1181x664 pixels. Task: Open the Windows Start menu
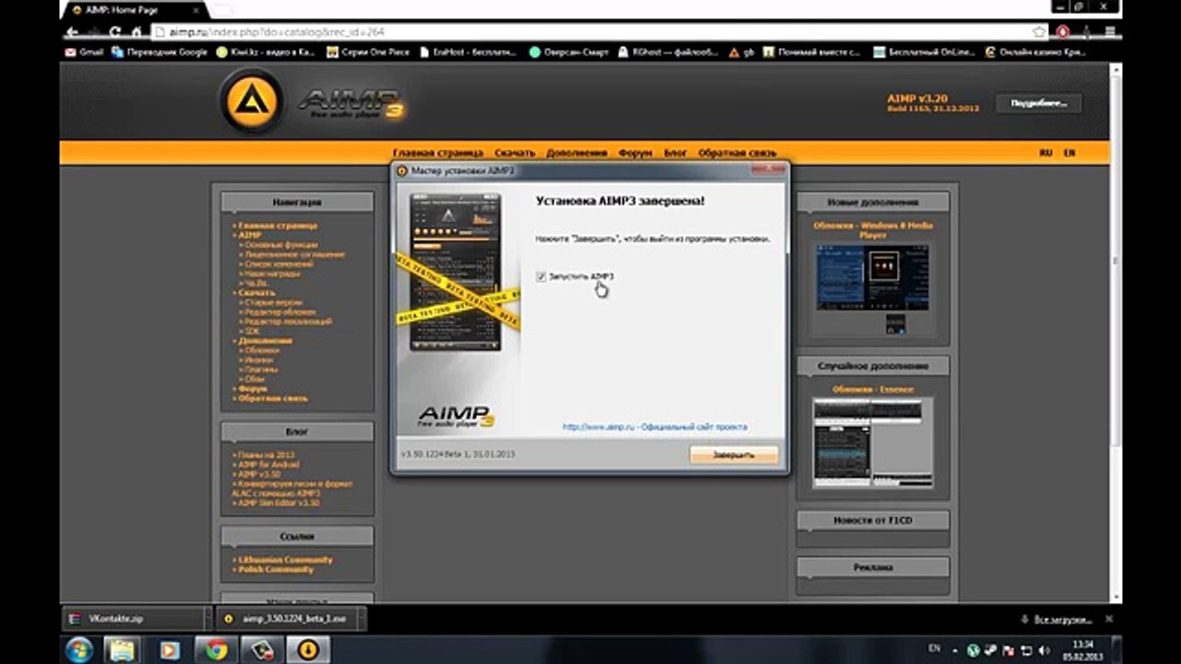pyautogui.click(x=79, y=649)
